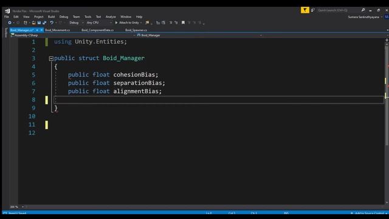Open the Assembly-CSharp project dropdown
This screenshot has height=219, width=389.
click(x=73, y=35)
